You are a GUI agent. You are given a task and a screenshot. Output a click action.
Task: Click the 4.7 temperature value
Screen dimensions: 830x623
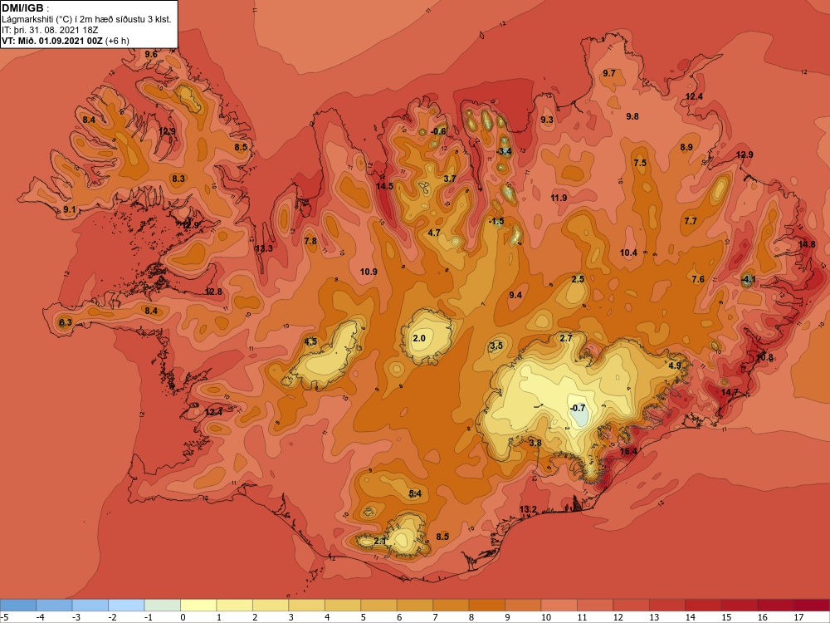pyautogui.click(x=434, y=233)
